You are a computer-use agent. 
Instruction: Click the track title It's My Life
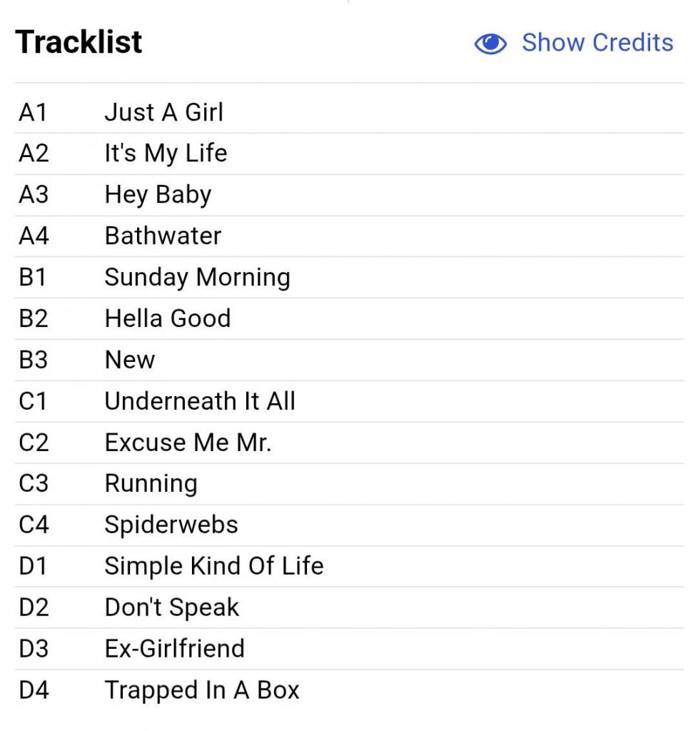pos(166,153)
